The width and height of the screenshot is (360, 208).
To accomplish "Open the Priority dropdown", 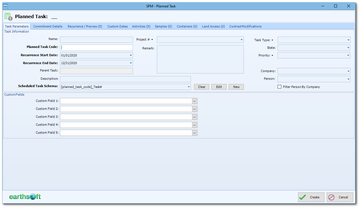I will (348, 55).
